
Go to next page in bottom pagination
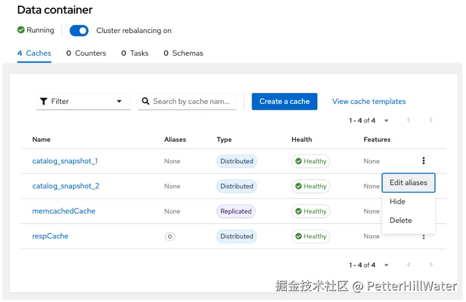431,265
